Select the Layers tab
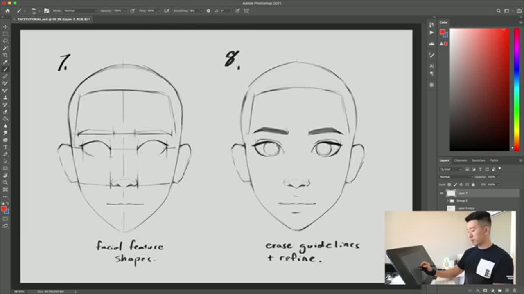This screenshot has width=524, height=294. click(444, 160)
